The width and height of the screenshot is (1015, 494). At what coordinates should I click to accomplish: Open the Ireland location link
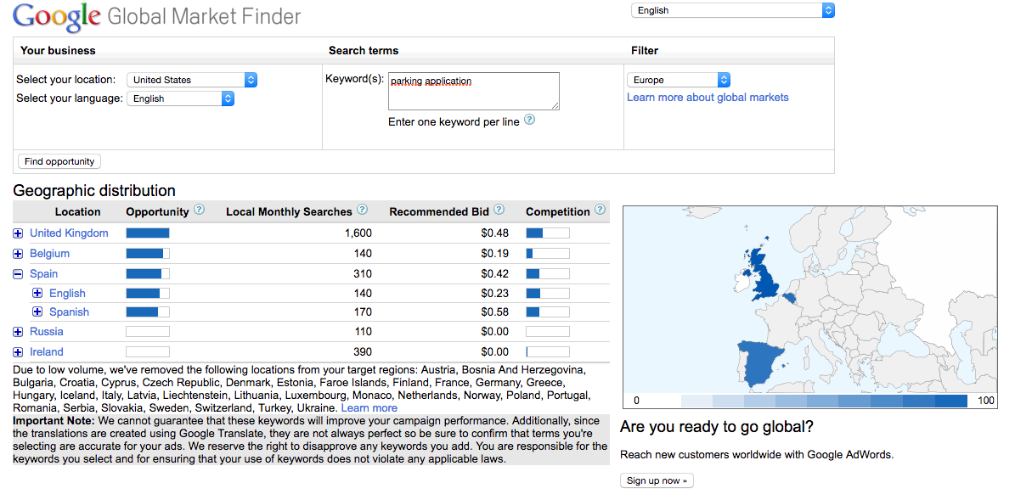(47, 351)
